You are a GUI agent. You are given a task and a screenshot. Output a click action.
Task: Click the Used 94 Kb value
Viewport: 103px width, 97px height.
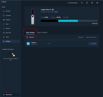[x=46, y=17]
